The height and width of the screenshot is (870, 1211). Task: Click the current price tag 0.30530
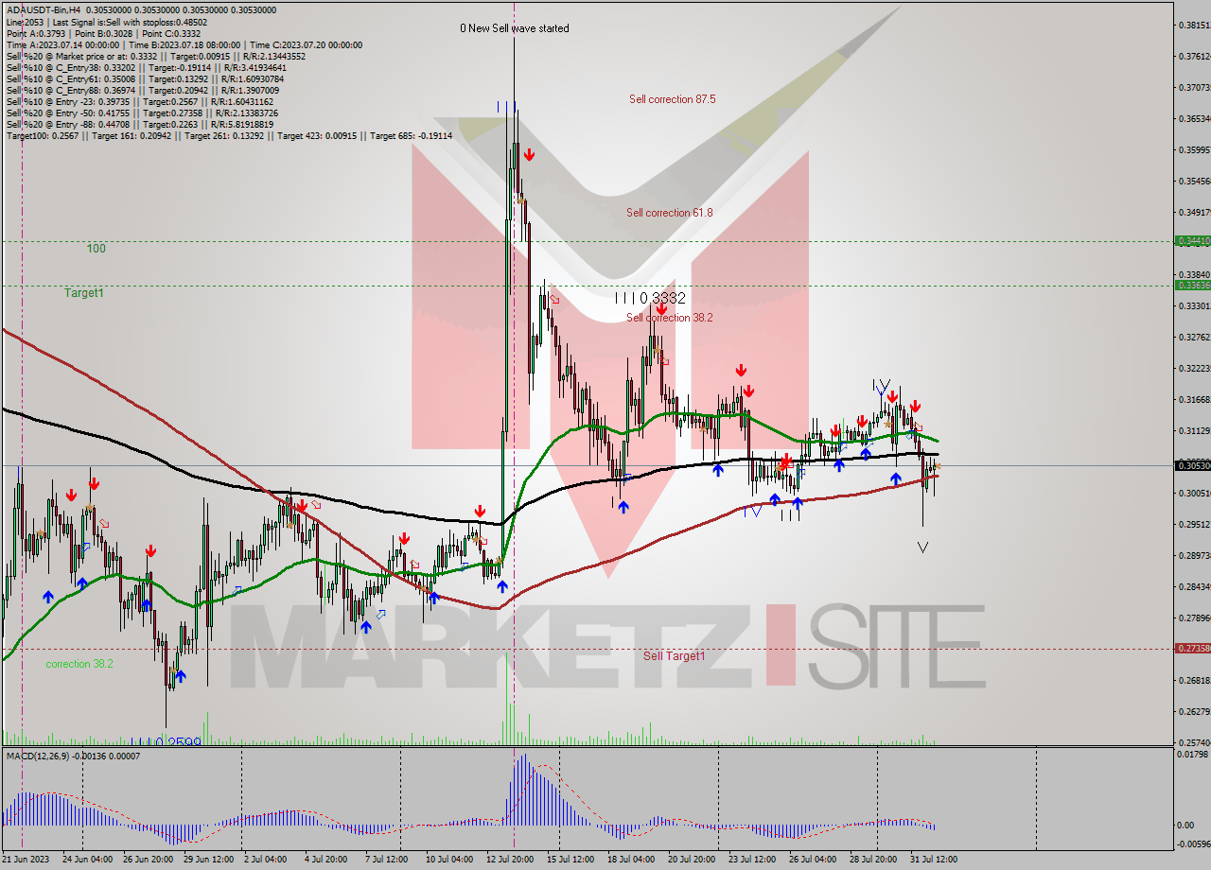[x=1191, y=465]
